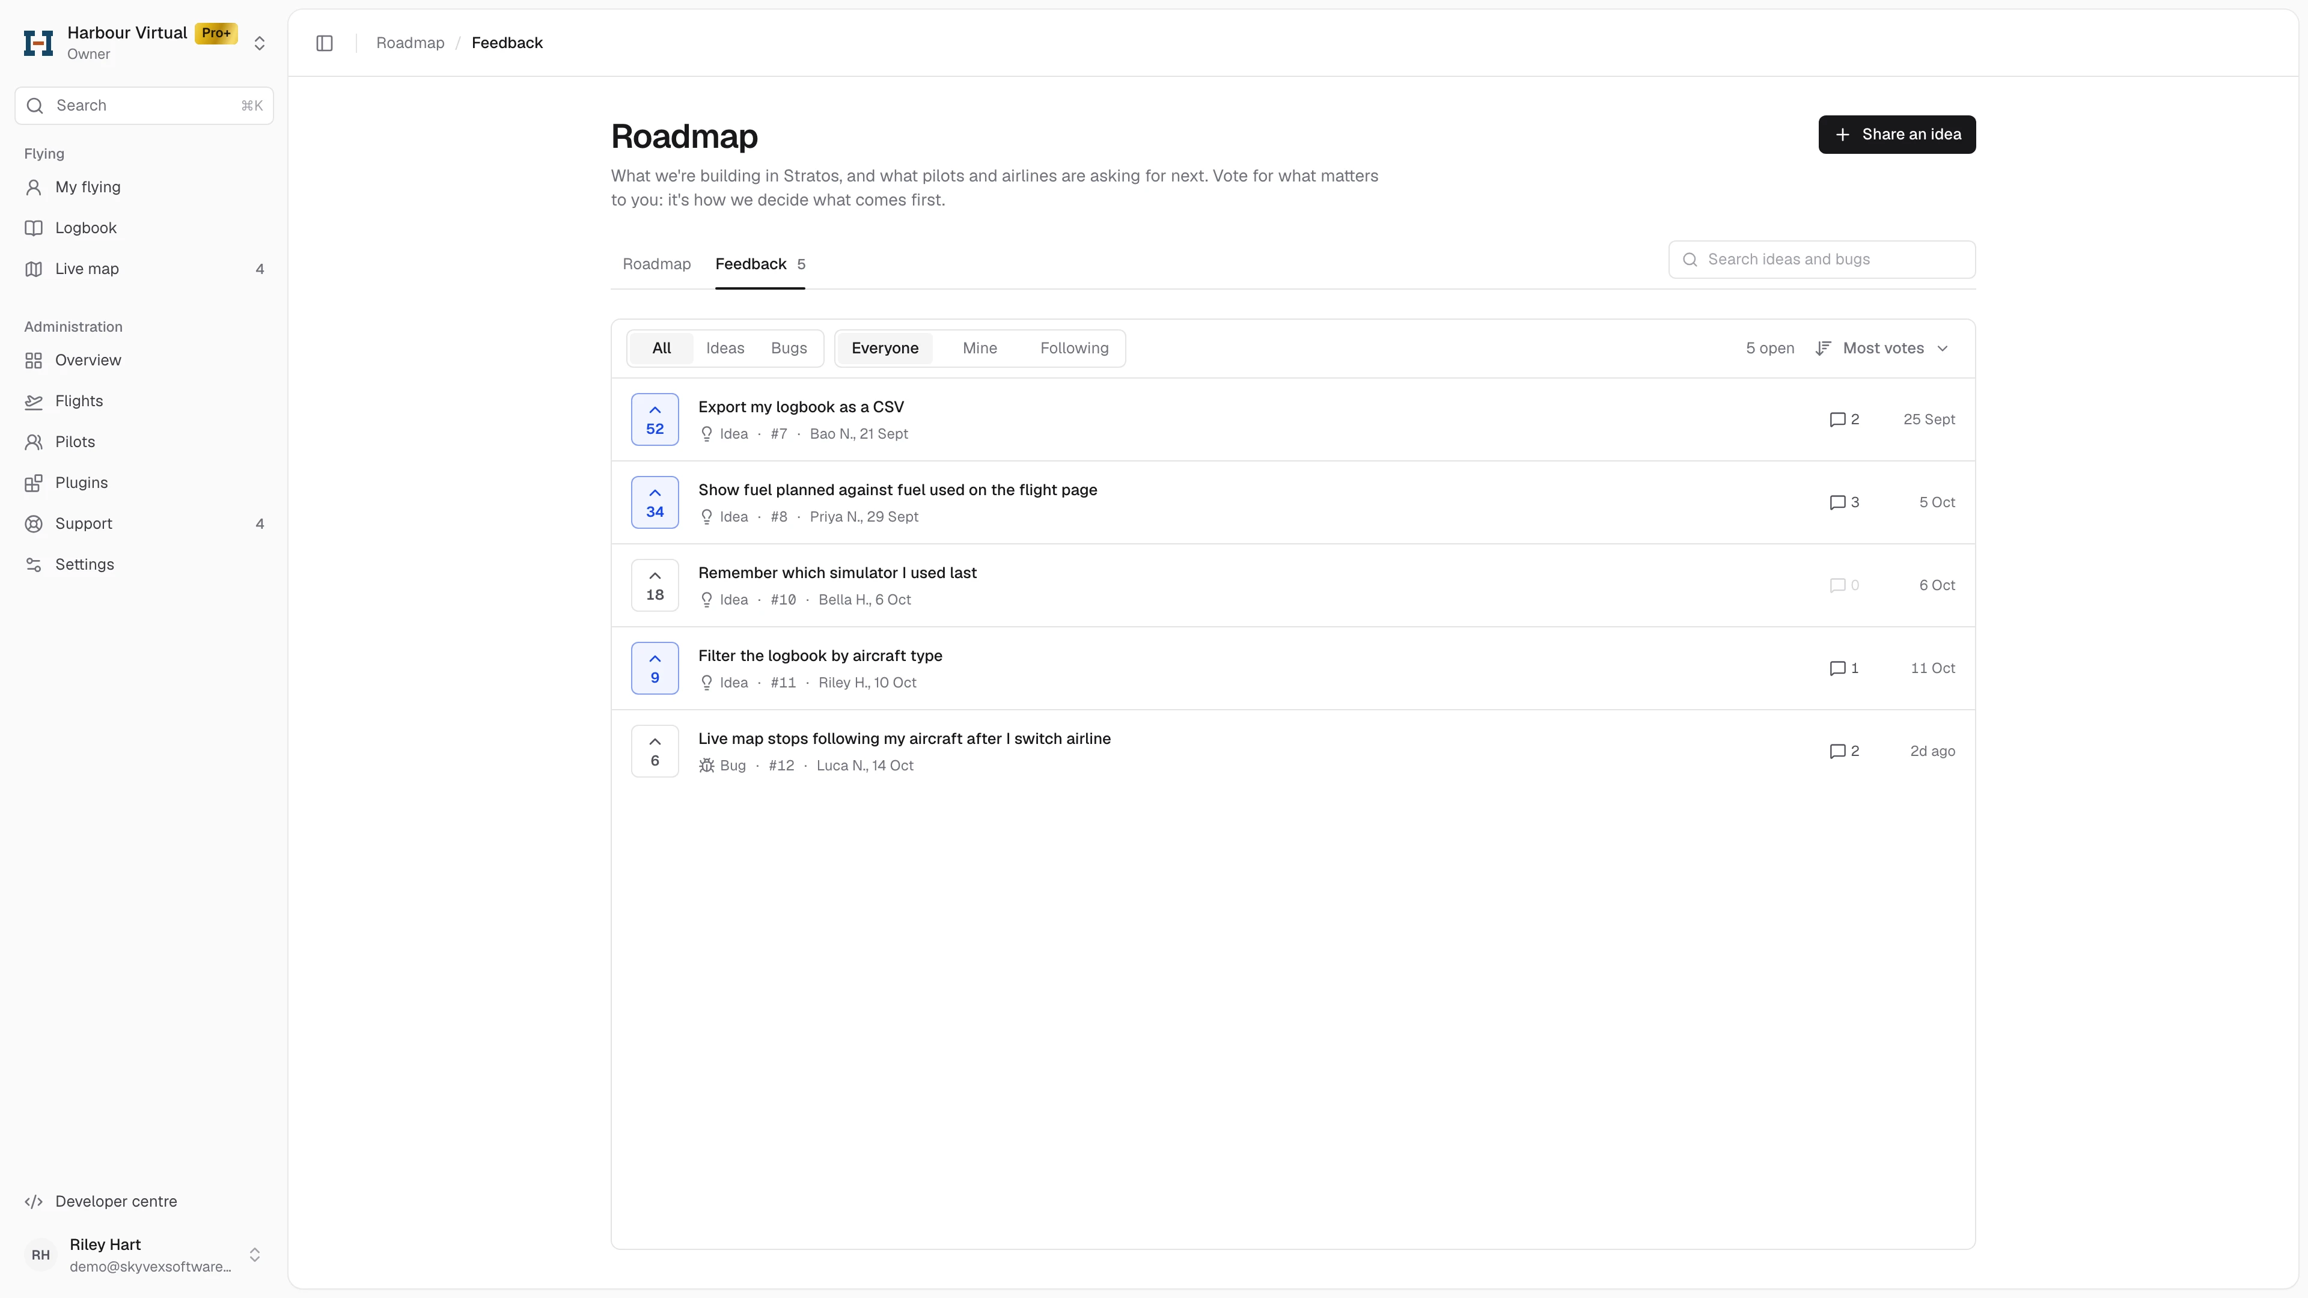Open the Logbook page

(x=144, y=228)
